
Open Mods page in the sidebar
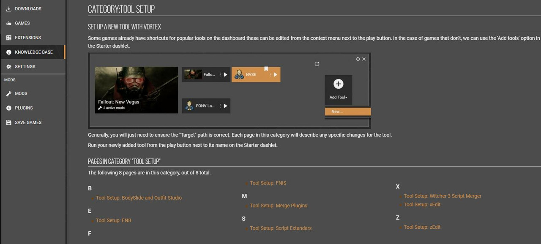click(33, 93)
